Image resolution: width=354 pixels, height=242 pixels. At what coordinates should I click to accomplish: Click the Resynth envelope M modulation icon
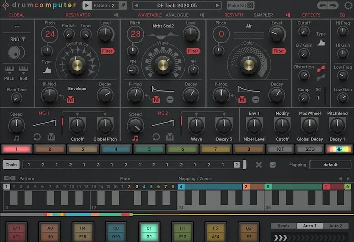(242, 99)
